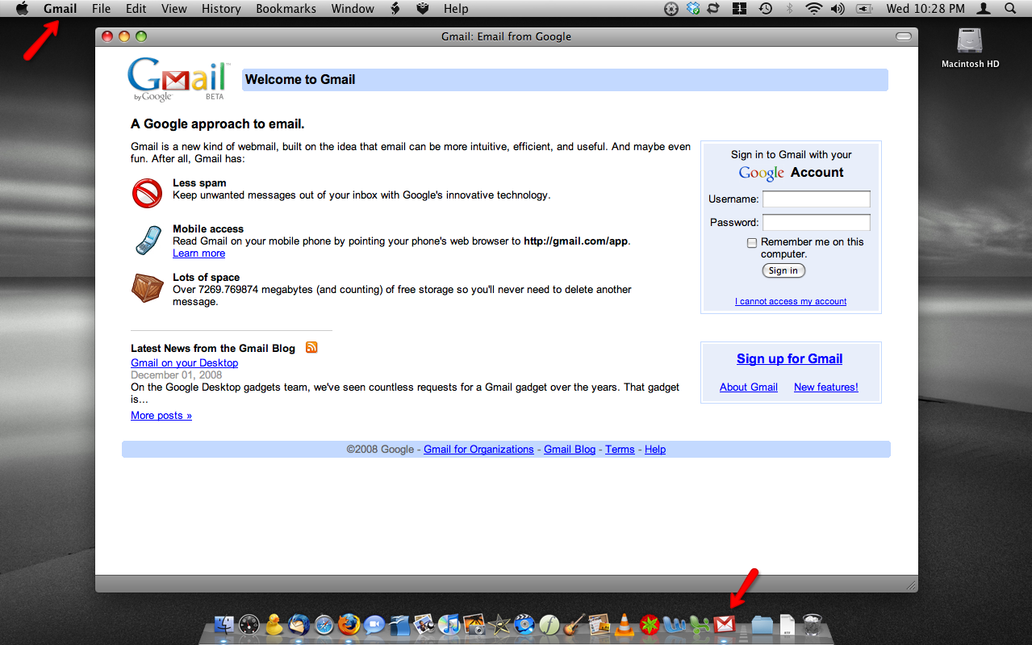
Task: Open the About Gmail link
Action: (749, 387)
